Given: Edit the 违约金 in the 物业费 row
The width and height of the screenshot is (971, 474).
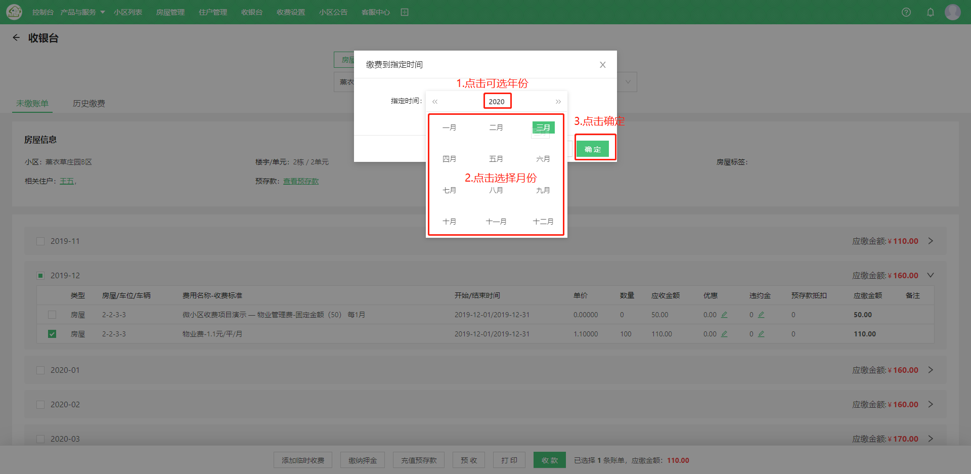Looking at the screenshot, I should [761, 334].
